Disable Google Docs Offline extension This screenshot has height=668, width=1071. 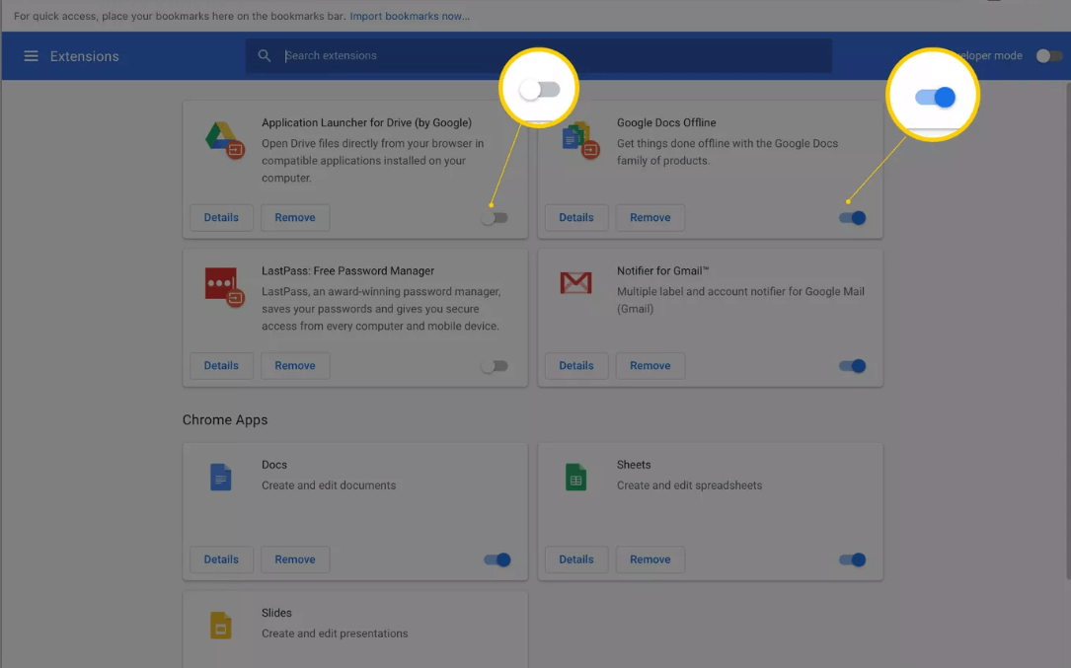[853, 218]
